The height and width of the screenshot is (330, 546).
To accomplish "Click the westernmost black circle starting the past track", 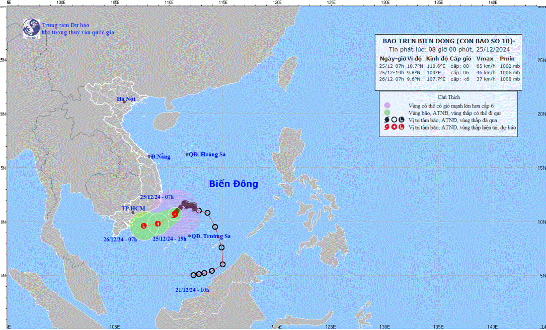I will point(194,275).
